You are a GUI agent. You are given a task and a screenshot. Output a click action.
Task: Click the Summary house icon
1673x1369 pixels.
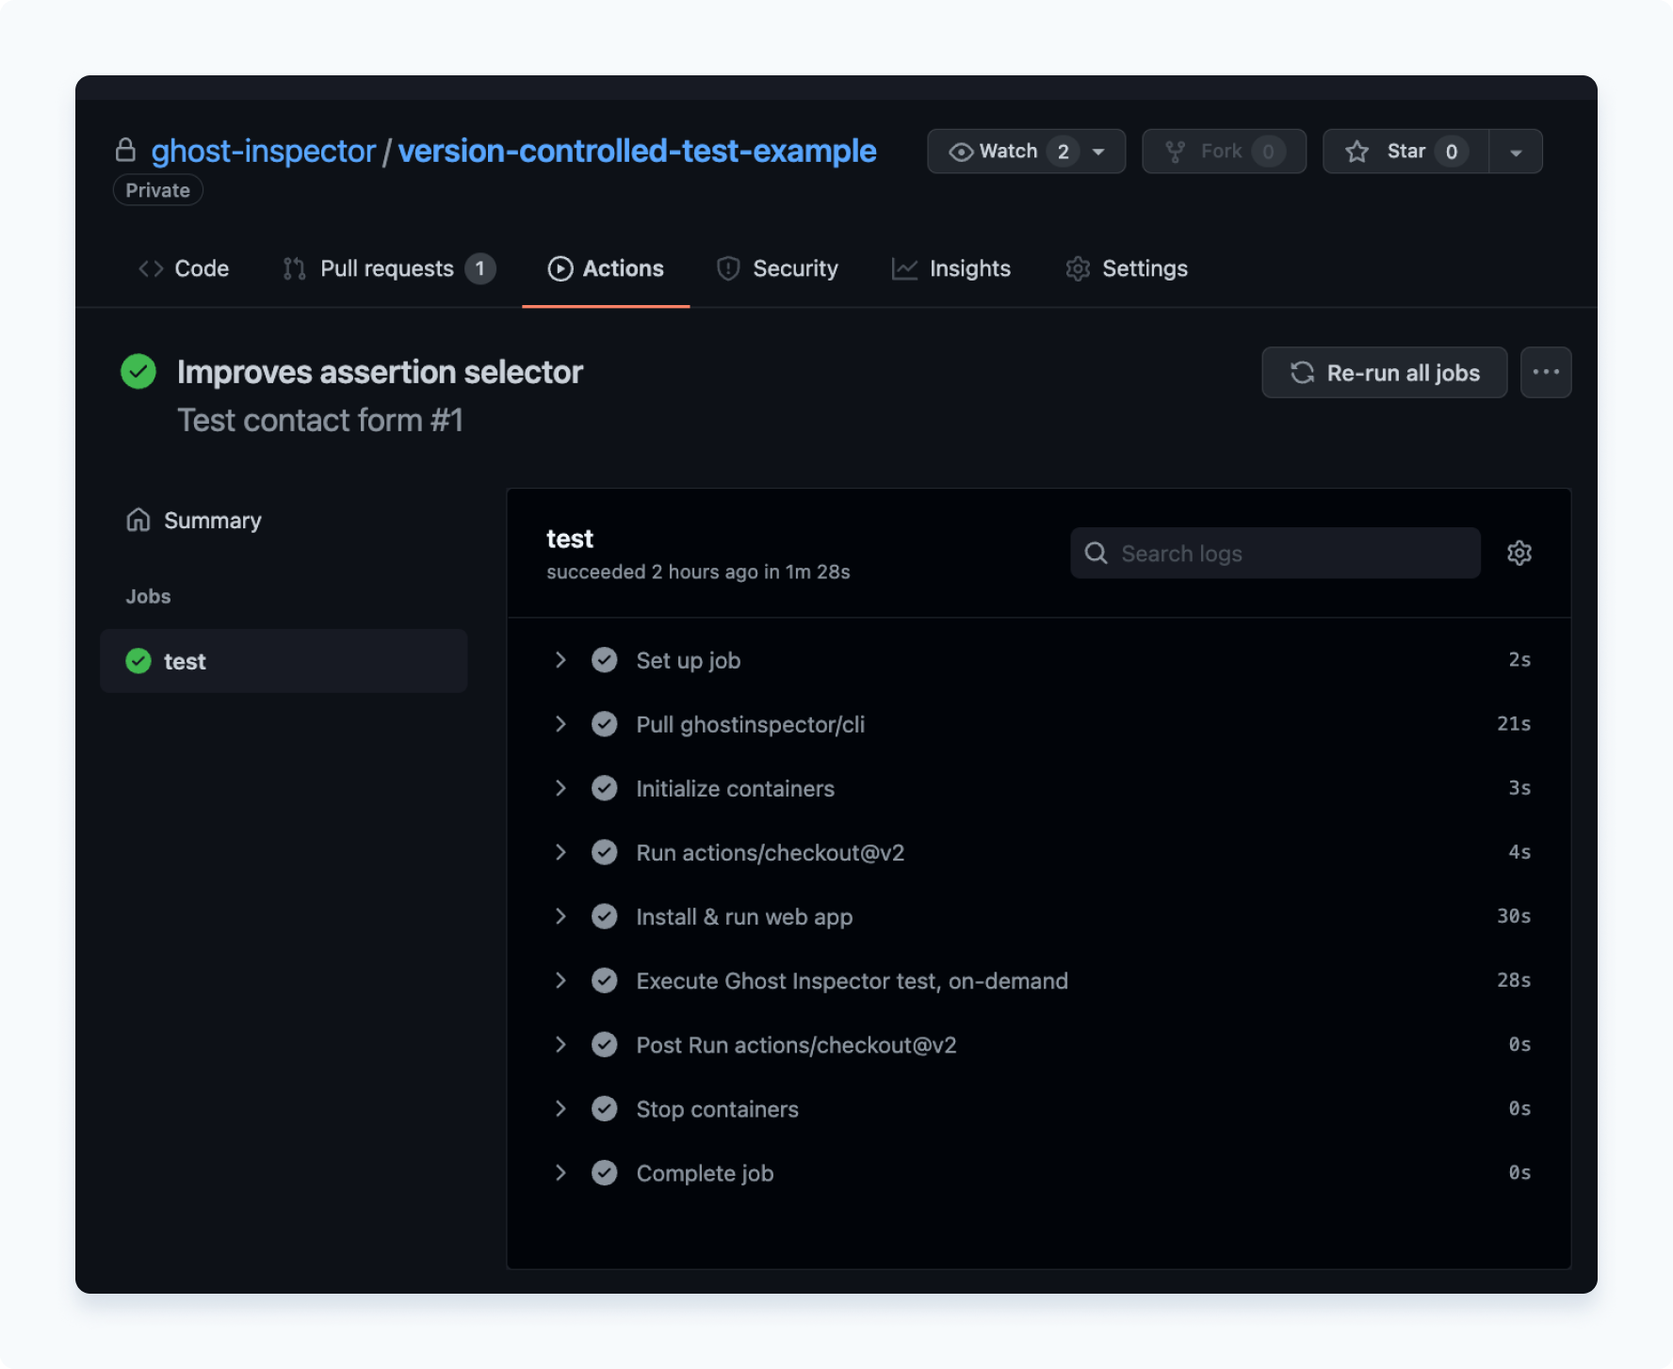tap(138, 520)
